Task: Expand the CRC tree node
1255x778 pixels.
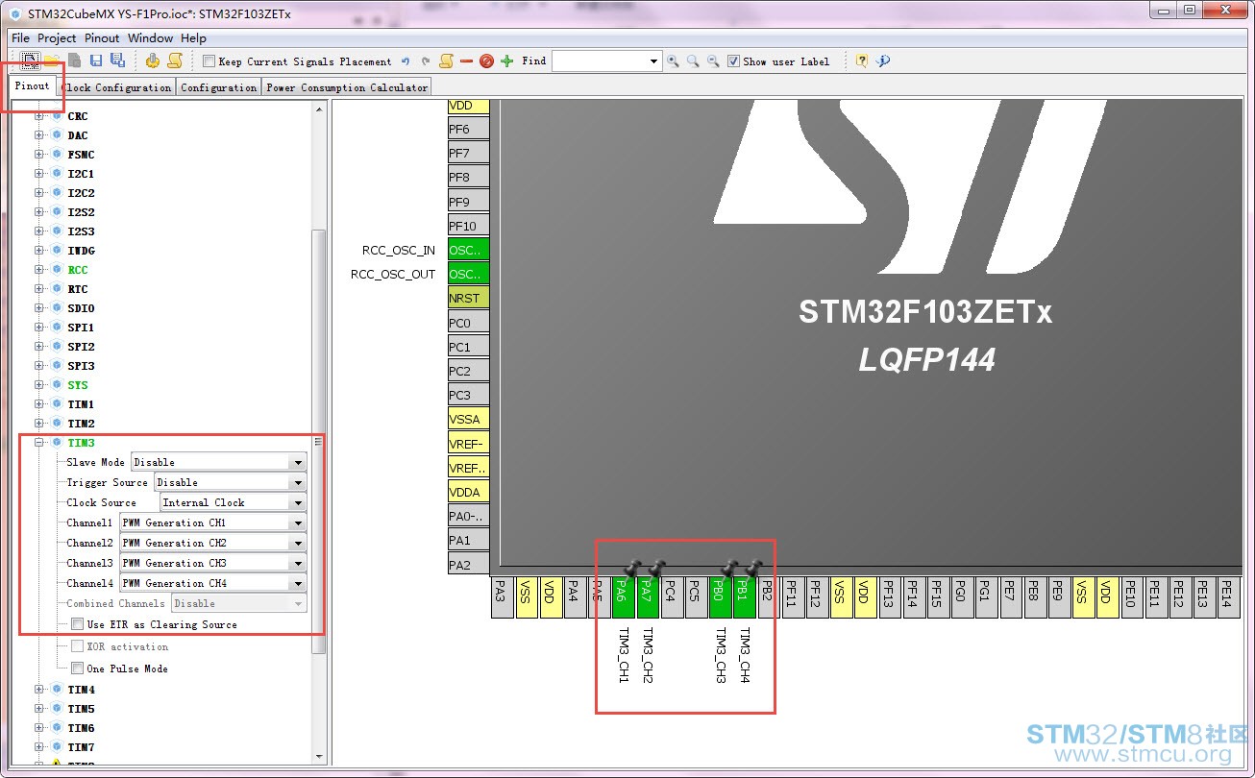Action: tap(39, 116)
